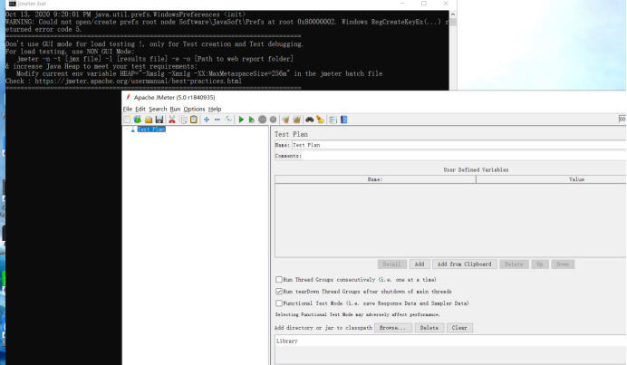Viewport: 627px width, 365px height.
Task: Click Add from Clipboard button
Action: tap(464, 264)
